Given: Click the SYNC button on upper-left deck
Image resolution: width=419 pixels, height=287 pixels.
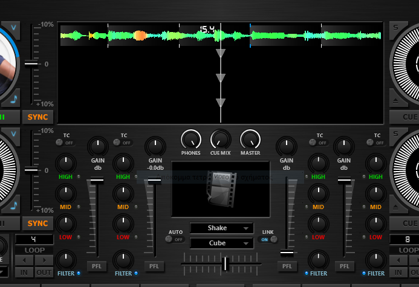Looking at the screenshot, I should pyautogui.click(x=37, y=117).
